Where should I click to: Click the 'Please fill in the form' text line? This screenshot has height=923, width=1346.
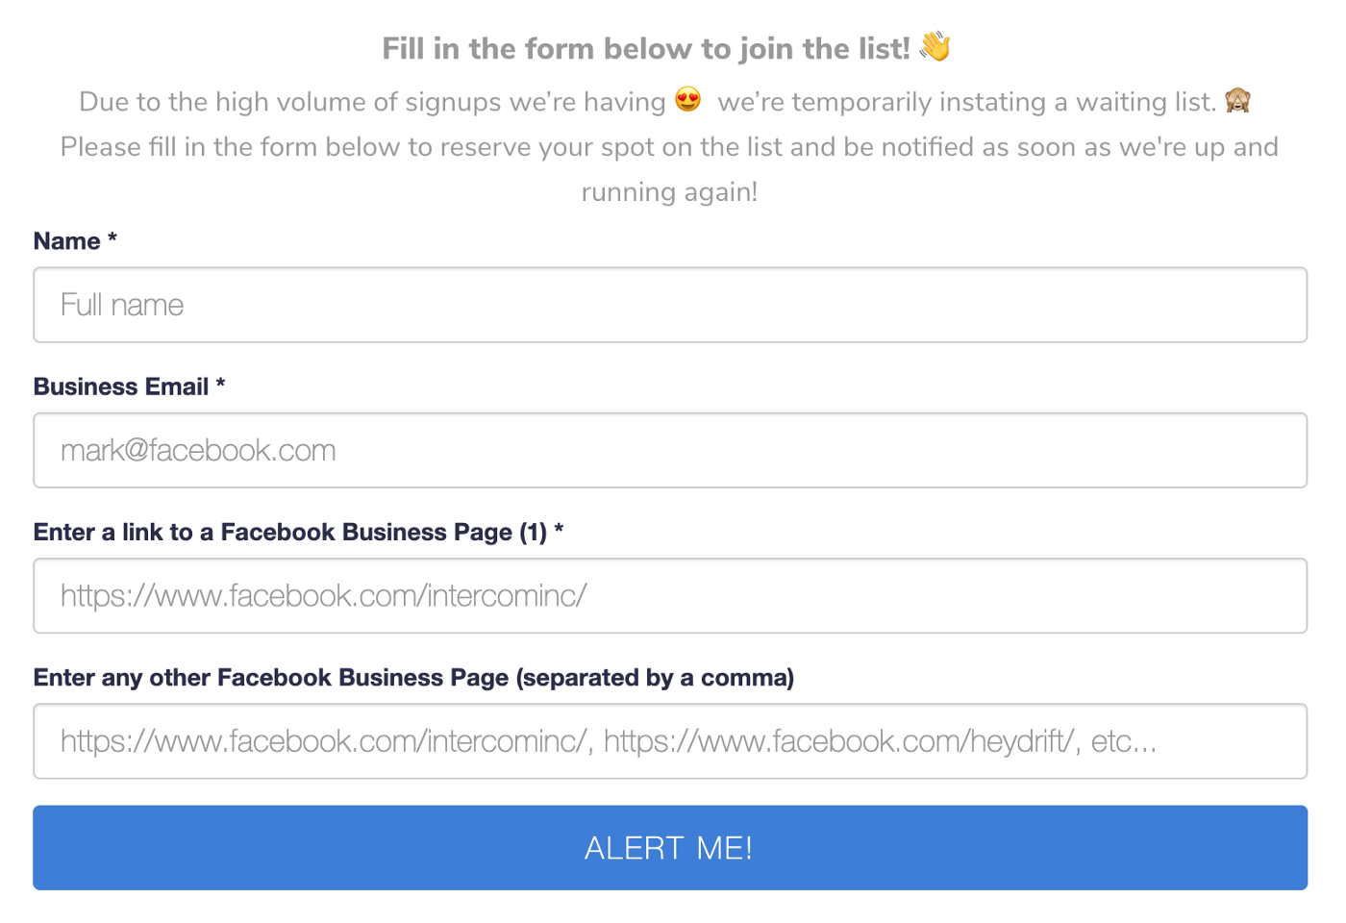point(669,147)
